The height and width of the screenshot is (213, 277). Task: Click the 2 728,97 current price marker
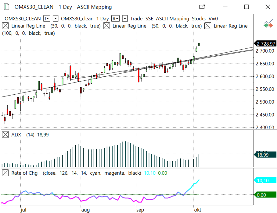tap(265, 44)
